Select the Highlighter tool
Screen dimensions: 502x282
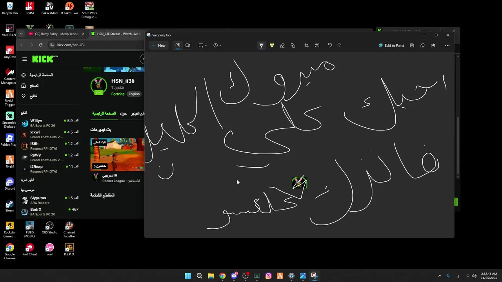tap(272, 45)
